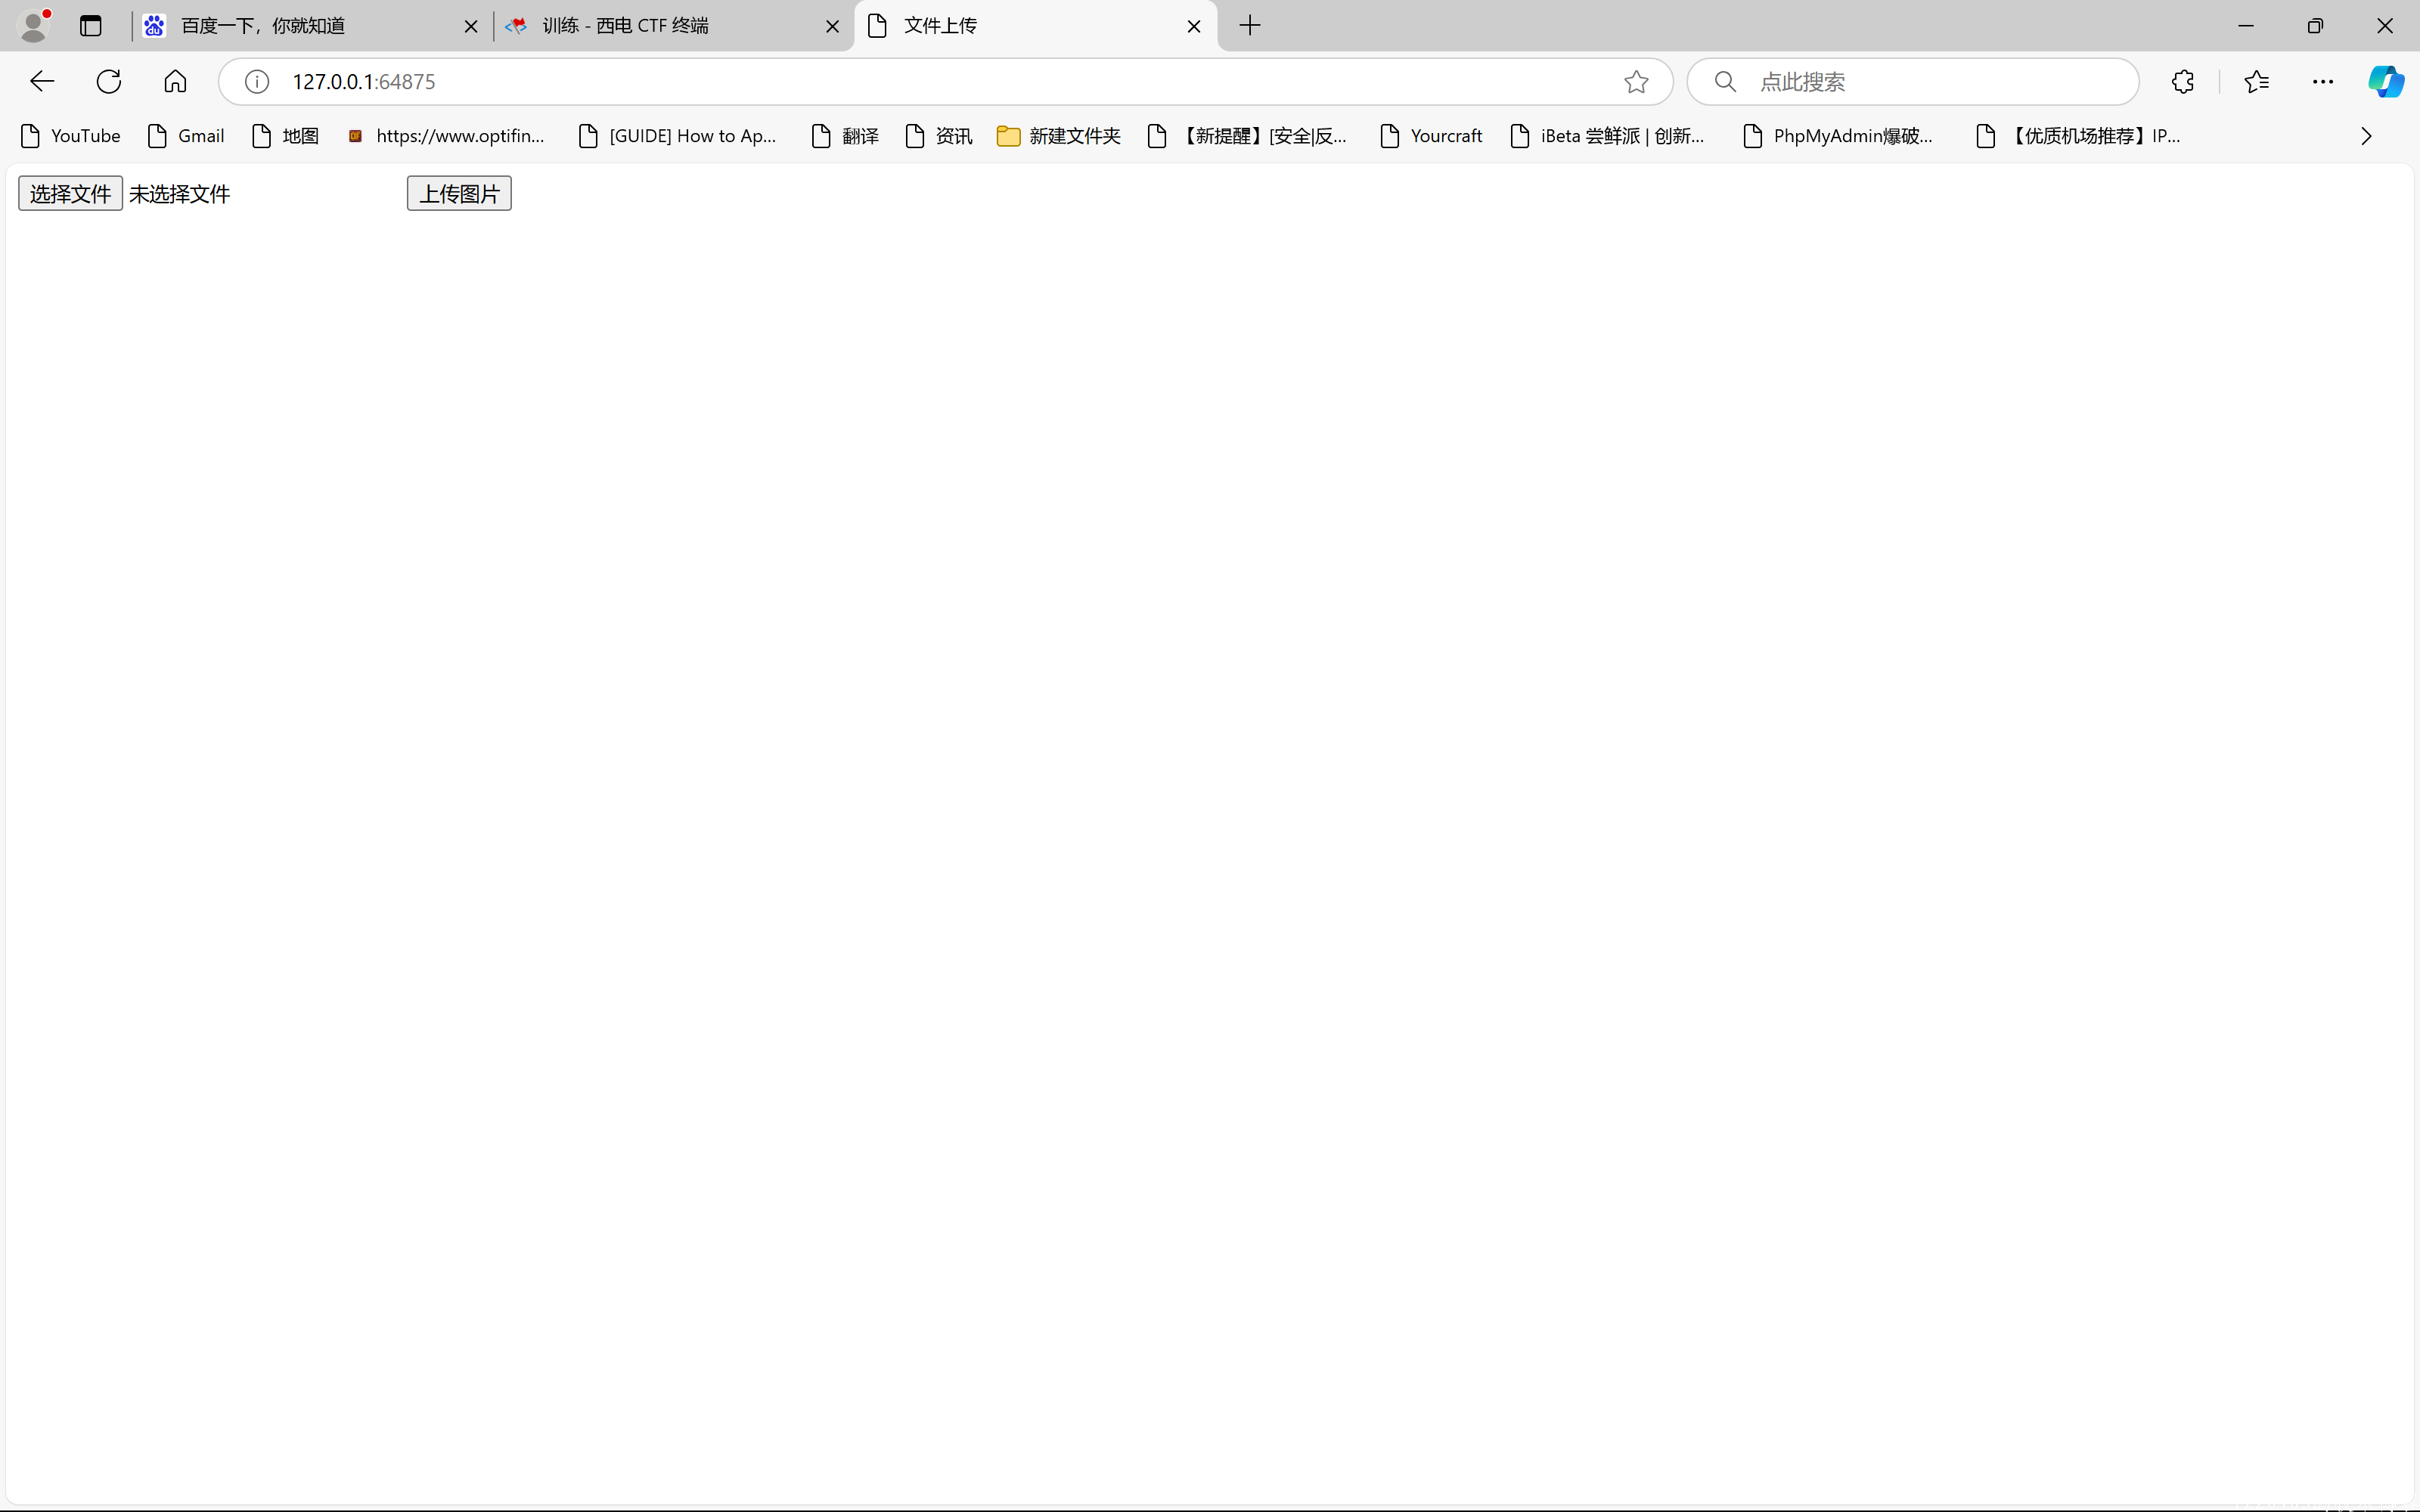Click the 上传图片 upload button
This screenshot has height=1512, width=2420.
point(459,193)
